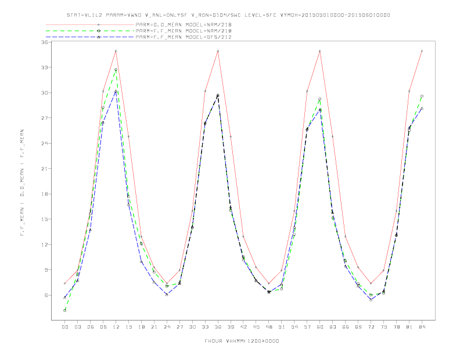Click the vertical y-axis label F.F_MEAN | O.O_MEAN

[22, 183]
